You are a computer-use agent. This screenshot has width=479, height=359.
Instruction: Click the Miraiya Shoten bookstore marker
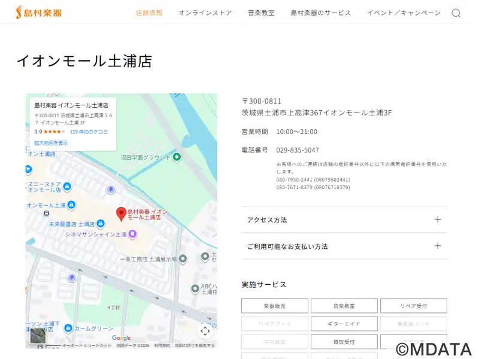(x=101, y=224)
